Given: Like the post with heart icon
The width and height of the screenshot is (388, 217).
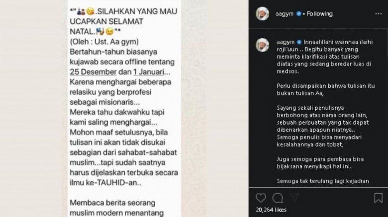Looking at the screenshot, I should pos(261,198).
